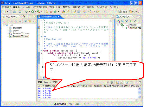The height and width of the screenshot is (107, 147).
Task: Click the New Java Project icon
Action: pyautogui.click(x=47, y=12)
